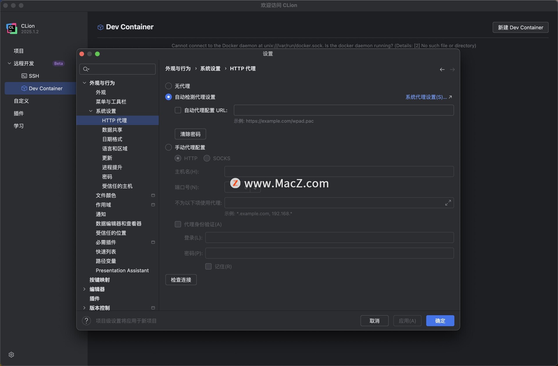The height and width of the screenshot is (366, 558).
Task: Navigate back with the left arrow
Action: (442, 69)
